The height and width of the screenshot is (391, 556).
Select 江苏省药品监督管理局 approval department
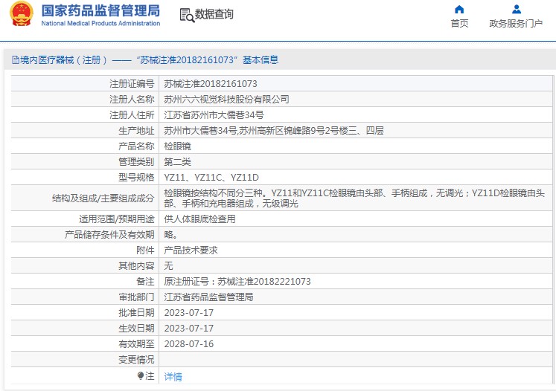point(208,297)
